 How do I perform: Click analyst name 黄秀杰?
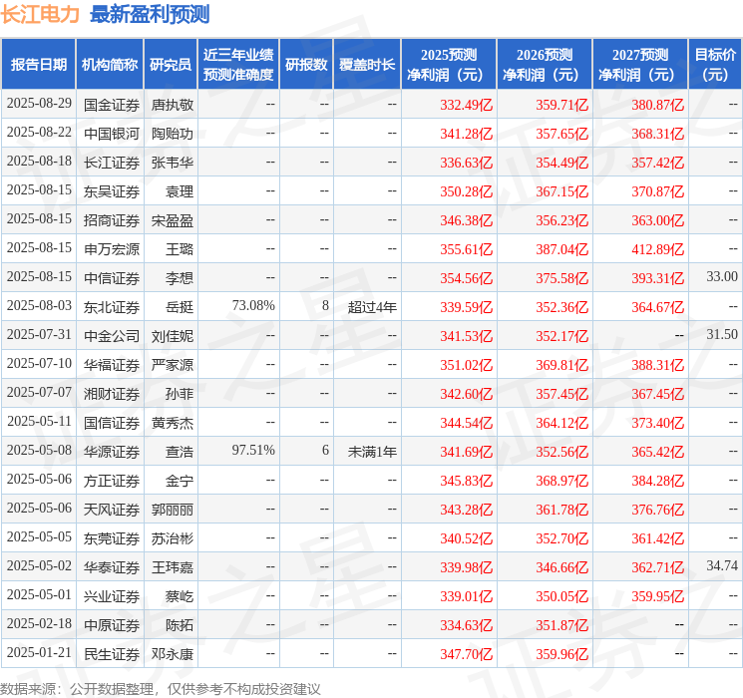(172, 423)
